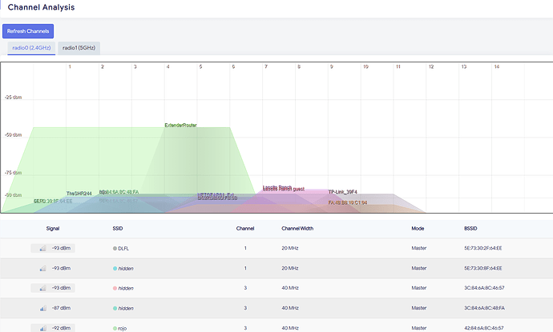Click the 20 MHz width in the DLFL row
The width and height of the screenshot is (553, 332).
coord(290,248)
